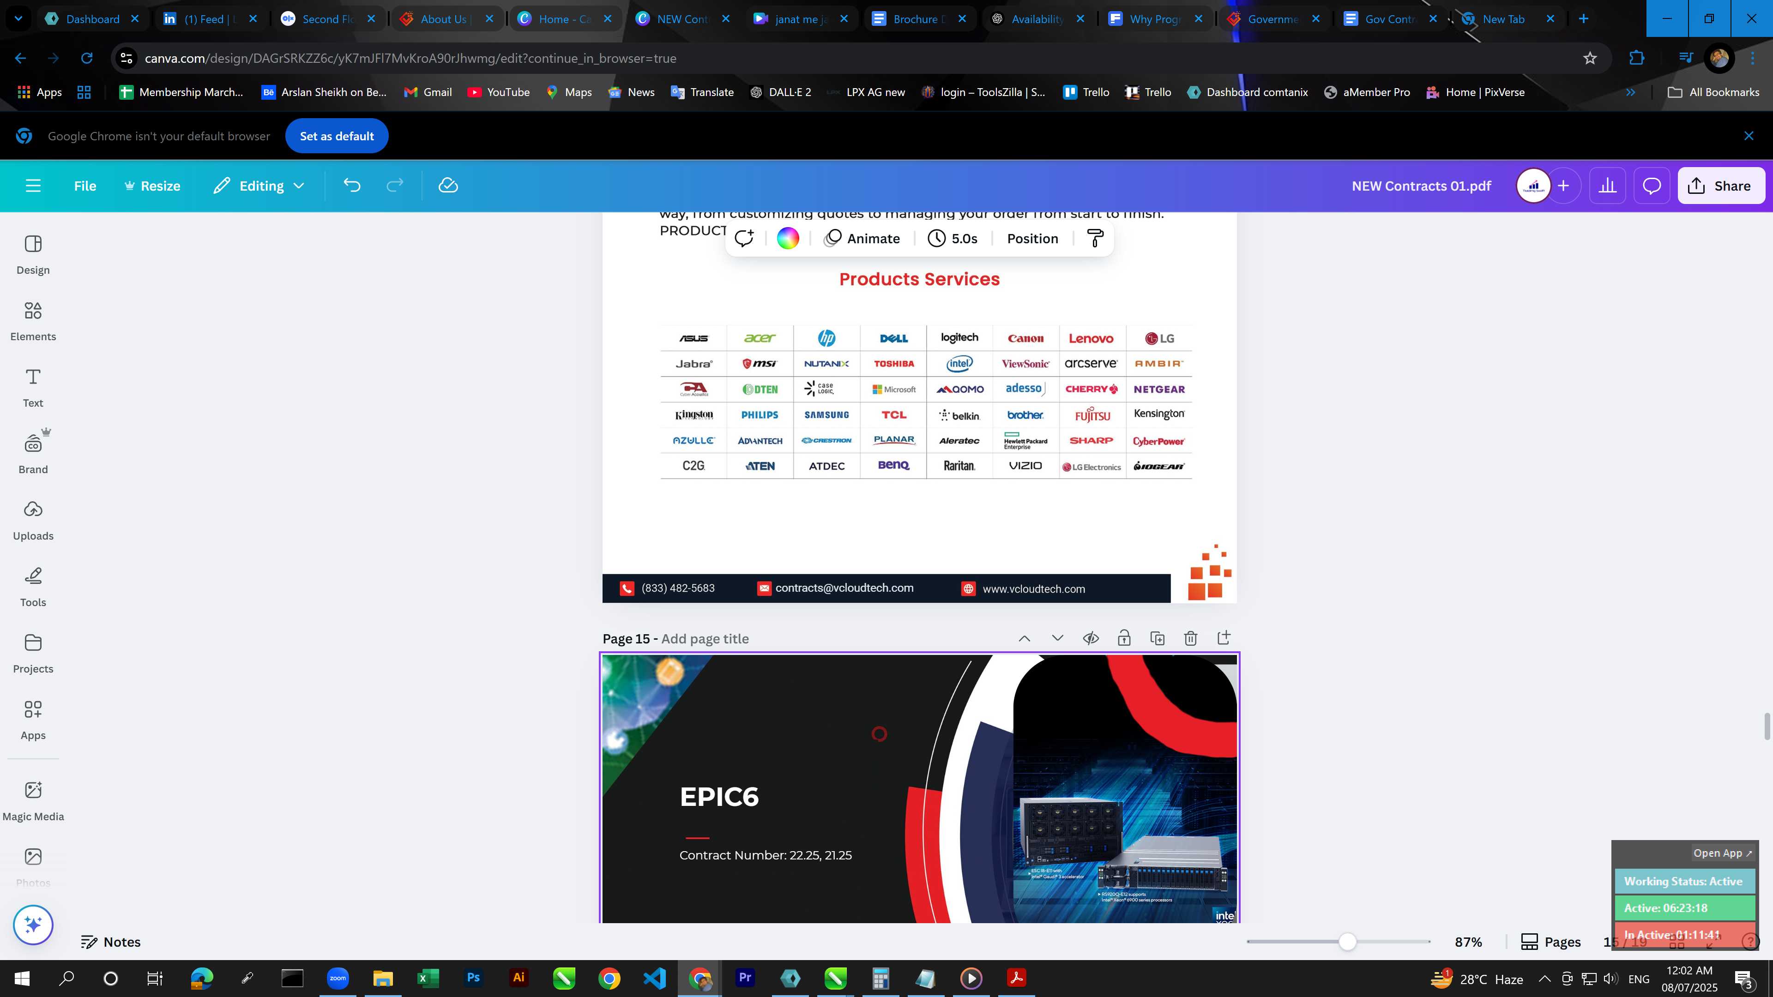Move Page 15 down
1773x997 pixels.
[x=1057, y=638]
